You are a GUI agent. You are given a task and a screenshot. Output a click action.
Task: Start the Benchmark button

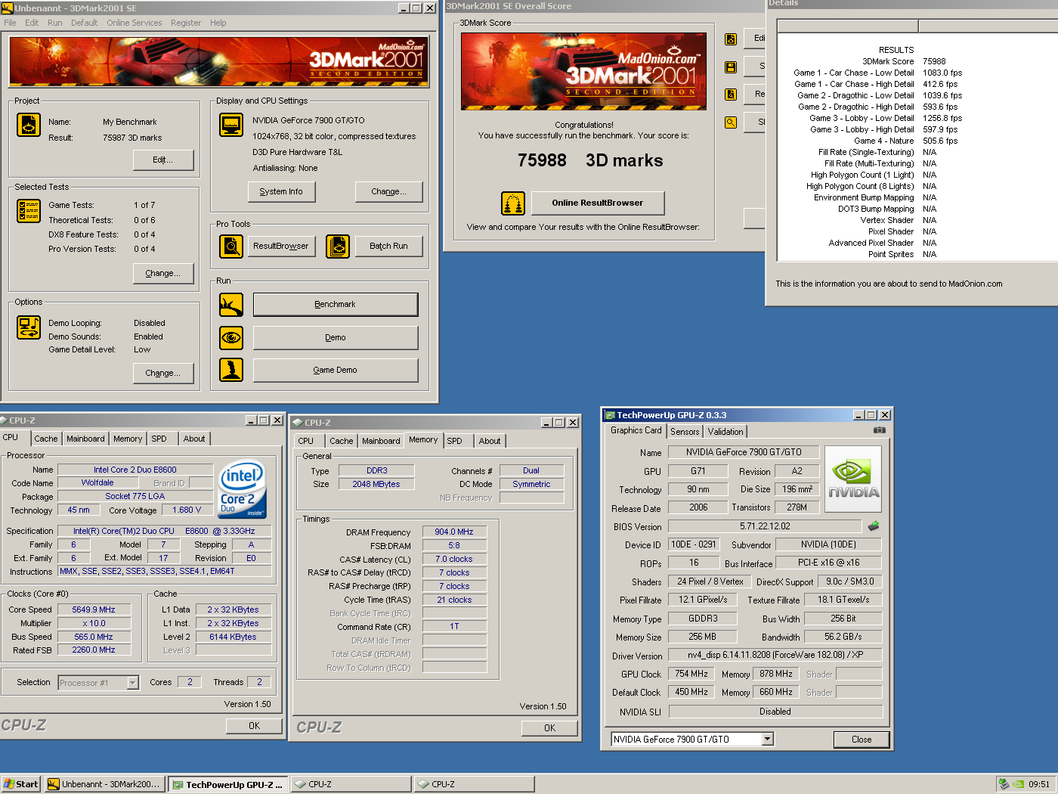click(x=336, y=305)
